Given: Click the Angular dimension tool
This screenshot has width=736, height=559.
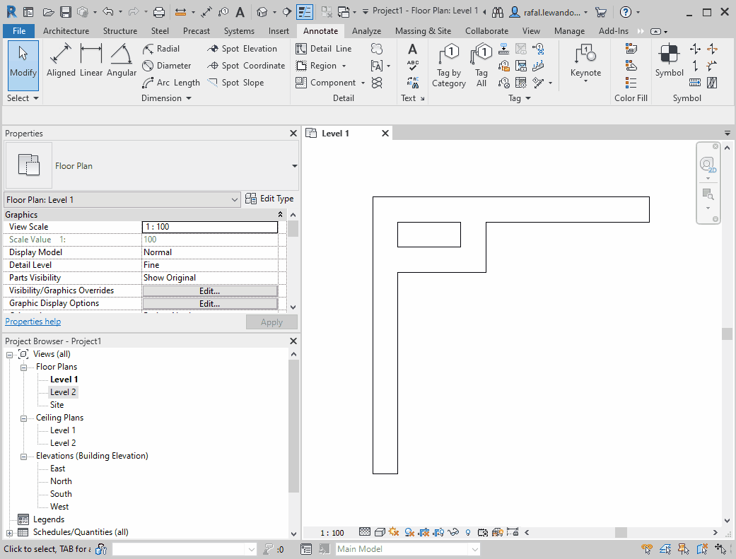Looking at the screenshot, I should [x=122, y=61].
